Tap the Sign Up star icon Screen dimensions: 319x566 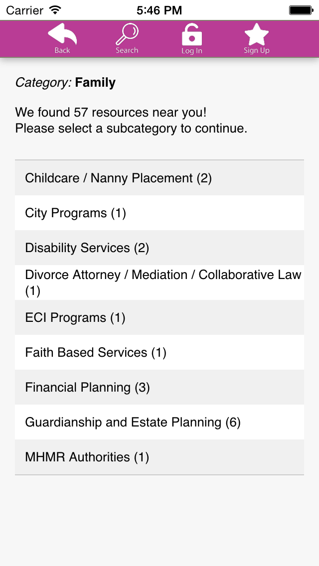click(257, 34)
